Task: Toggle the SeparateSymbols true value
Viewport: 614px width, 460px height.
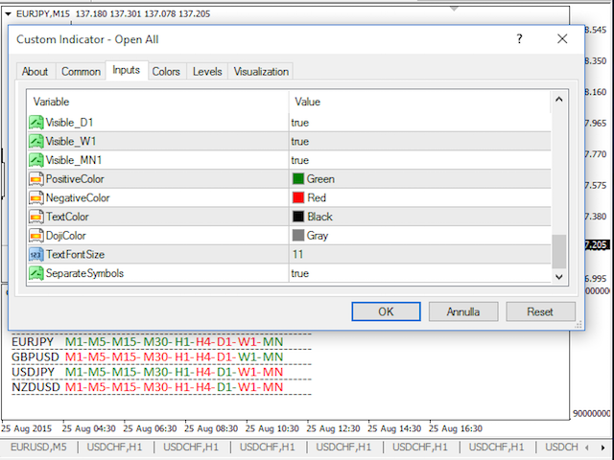Action: click(300, 273)
